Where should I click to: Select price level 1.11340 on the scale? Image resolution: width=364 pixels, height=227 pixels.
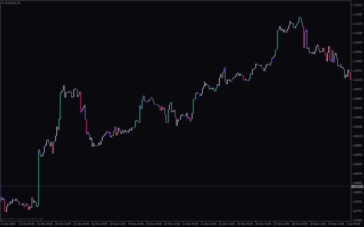click(x=357, y=14)
